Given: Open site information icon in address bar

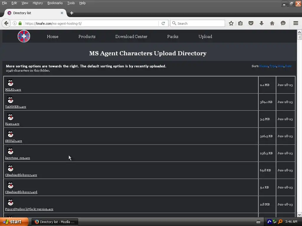Looking at the screenshot, I should pyautogui.click(x=15, y=24).
